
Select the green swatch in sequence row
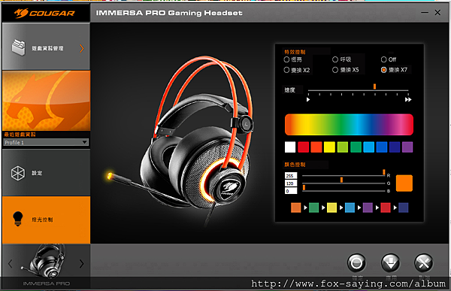tap(313, 208)
